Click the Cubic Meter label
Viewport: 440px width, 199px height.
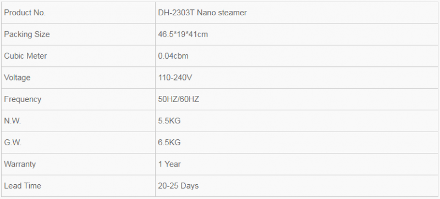point(25,56)
